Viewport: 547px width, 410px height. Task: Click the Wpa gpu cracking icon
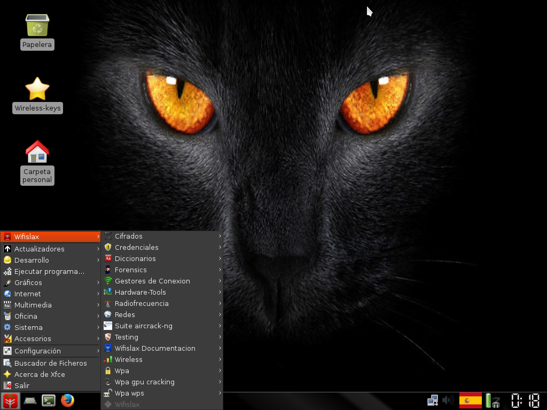tap(108, 382)
